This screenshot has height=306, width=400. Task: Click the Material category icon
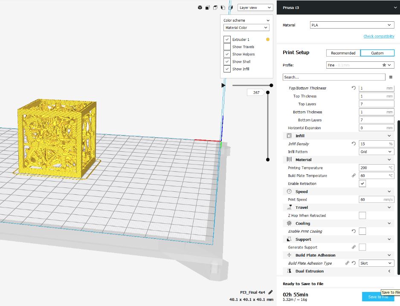click(x=289, y=159)
